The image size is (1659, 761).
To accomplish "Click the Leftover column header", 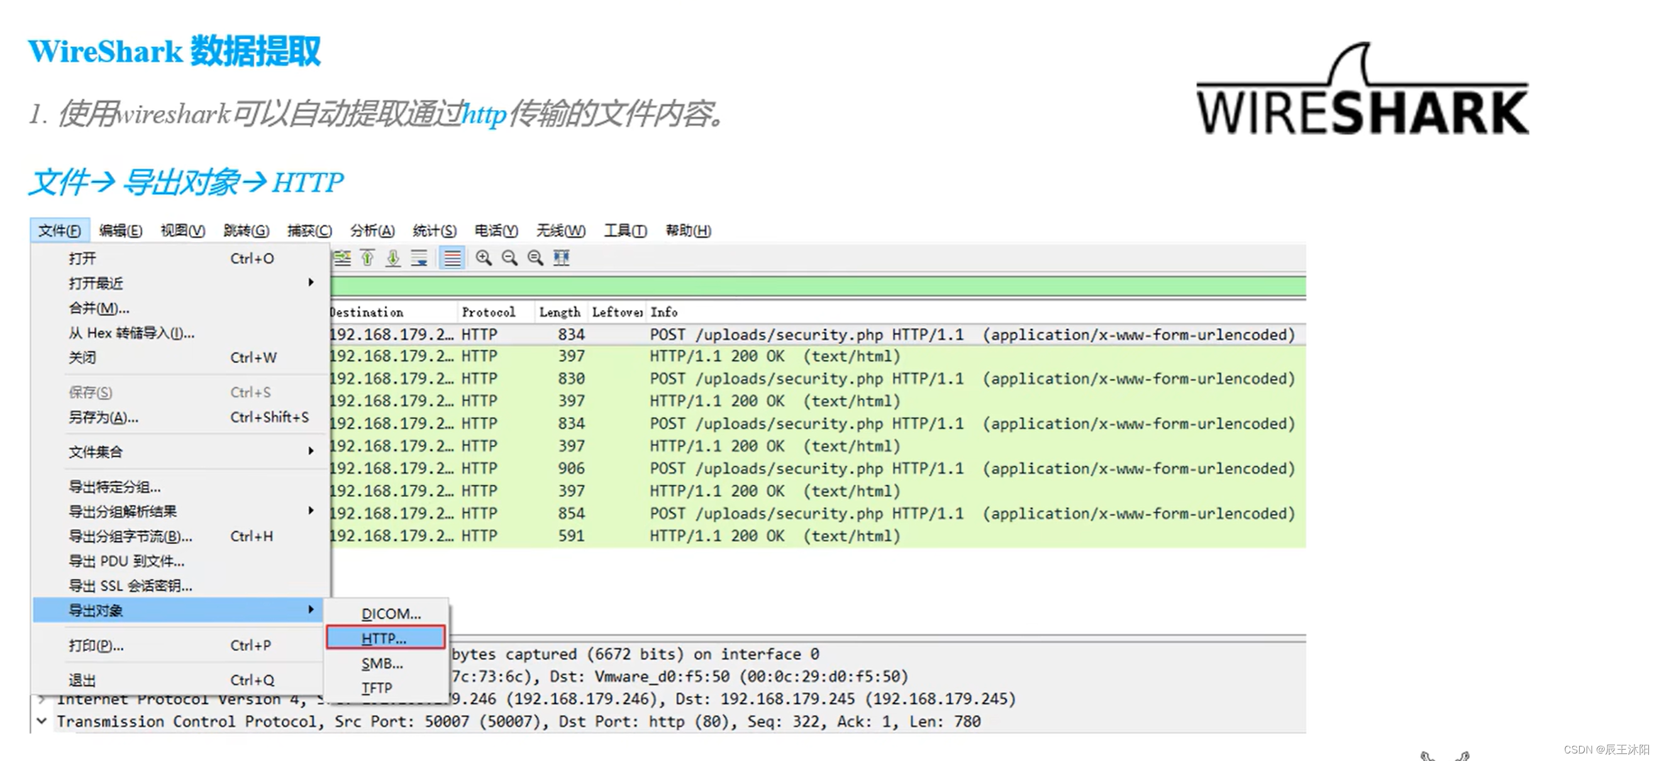I will click(617, 312).
